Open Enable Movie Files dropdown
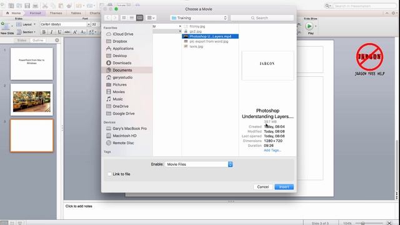The height and width of the screenshot is (225, 400). 199,164
